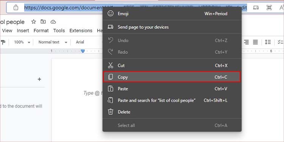
Task: Open the Extensions menu
Action: [x=81, y=31]
